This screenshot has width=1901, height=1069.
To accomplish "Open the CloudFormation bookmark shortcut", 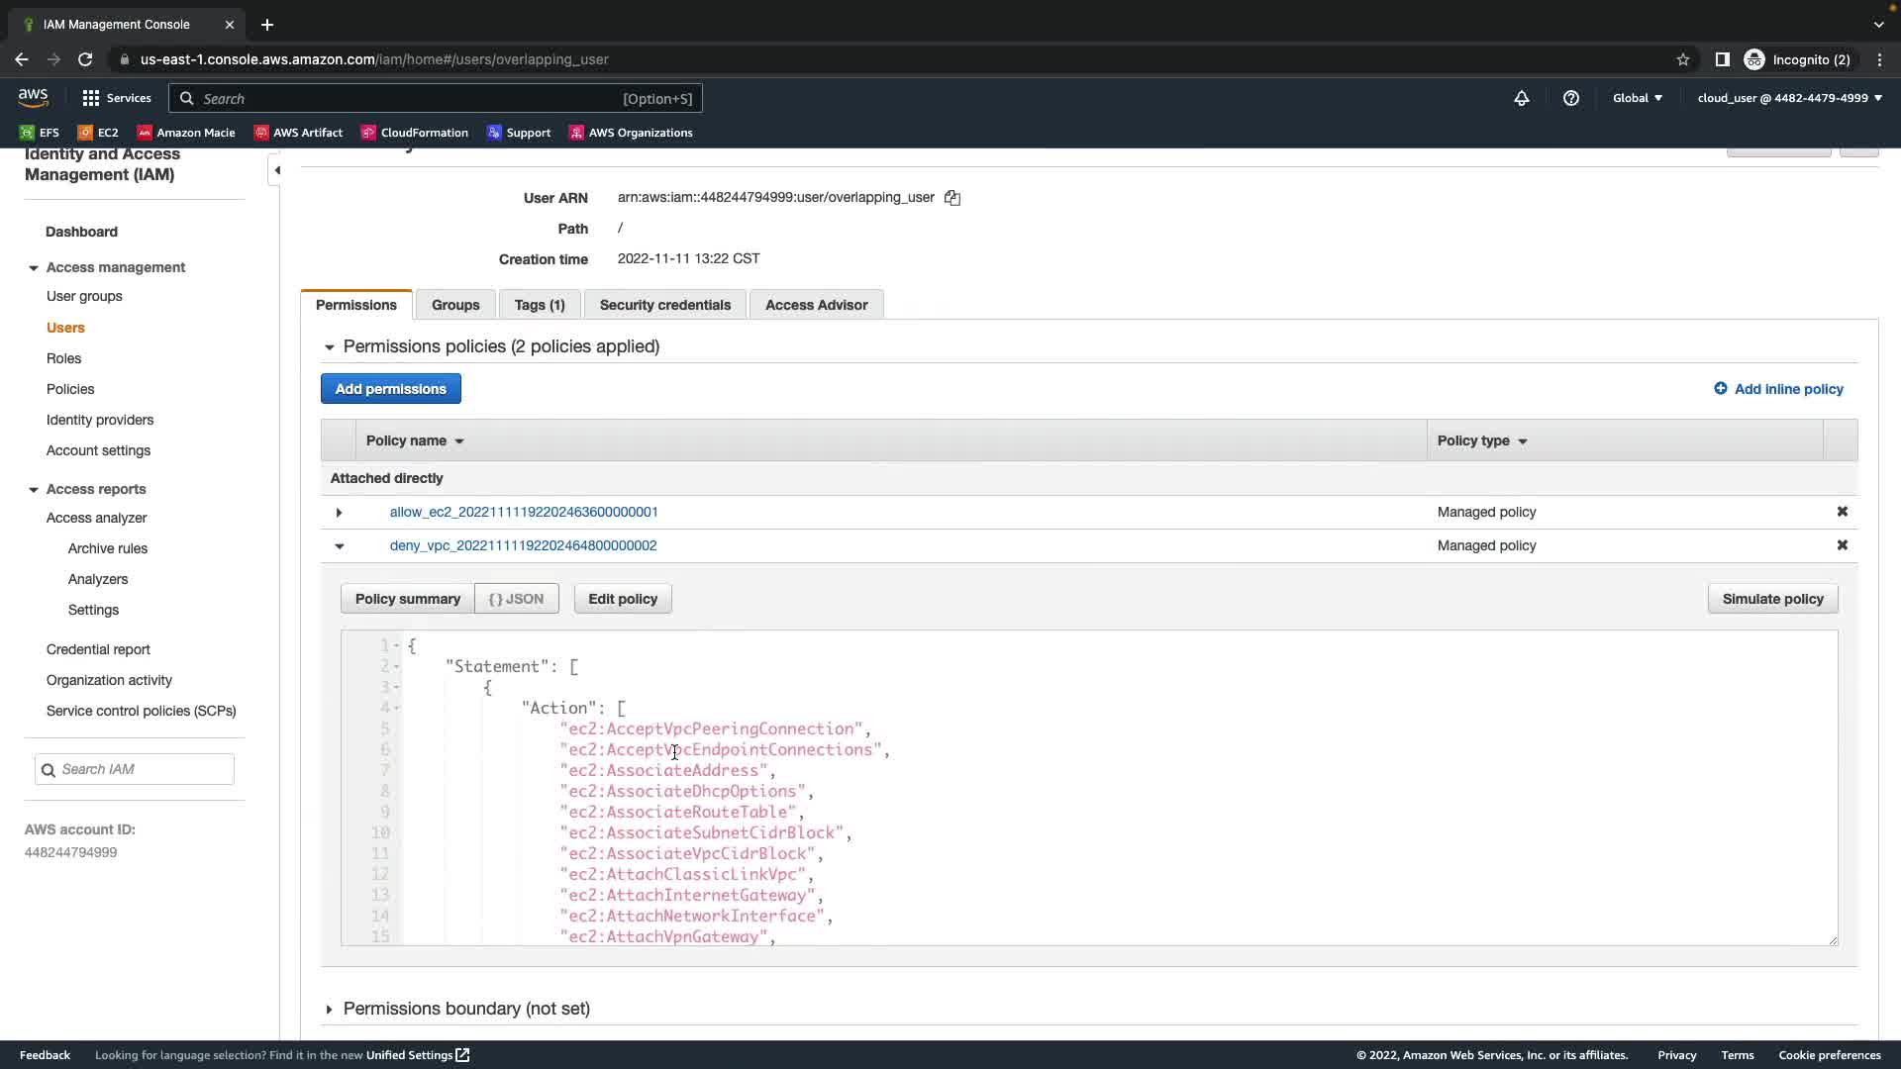I will point(414,133).
